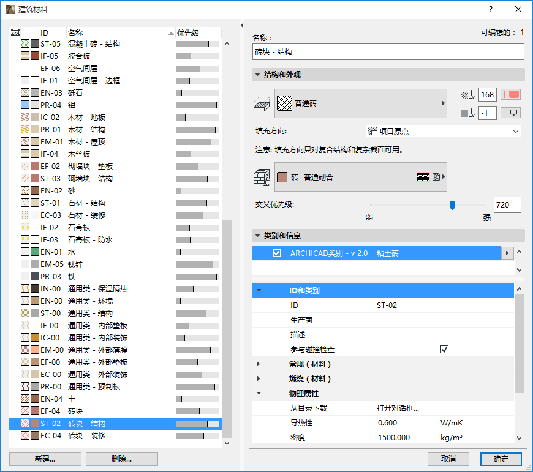Sort the list by the 优先级 column

tap(198, 33)
